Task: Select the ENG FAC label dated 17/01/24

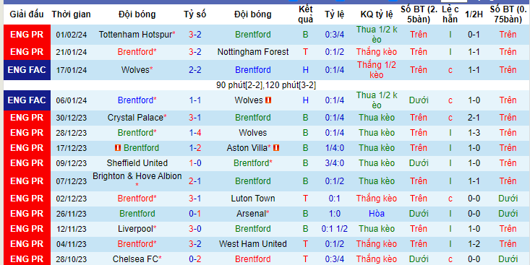Action: (x=27, y=70)
